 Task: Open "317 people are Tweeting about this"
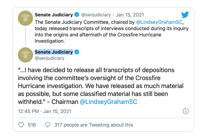coord(94,125)
